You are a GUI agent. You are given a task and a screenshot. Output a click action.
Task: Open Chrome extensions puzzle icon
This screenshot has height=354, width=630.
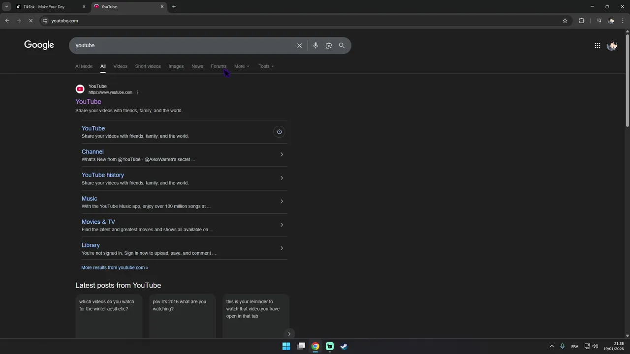tap(581, 21)
